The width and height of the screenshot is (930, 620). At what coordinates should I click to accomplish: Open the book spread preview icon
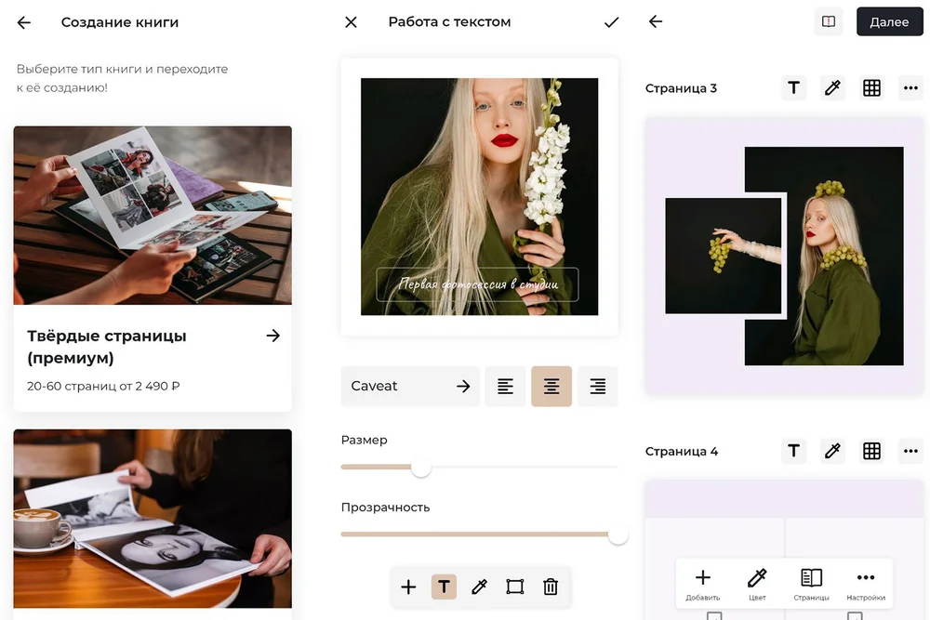coord(828,22)
